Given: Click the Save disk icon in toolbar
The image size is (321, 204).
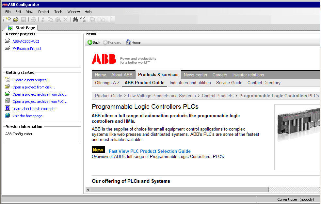Looking at the screenshot, I should [24, 20].
